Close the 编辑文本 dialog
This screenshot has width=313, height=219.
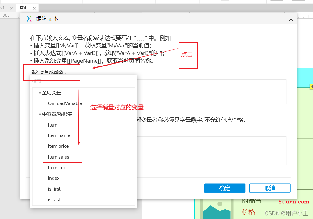tap(291, 19)
